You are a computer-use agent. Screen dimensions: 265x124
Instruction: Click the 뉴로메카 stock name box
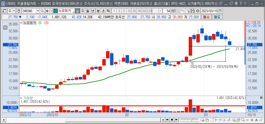click(64, 11)
